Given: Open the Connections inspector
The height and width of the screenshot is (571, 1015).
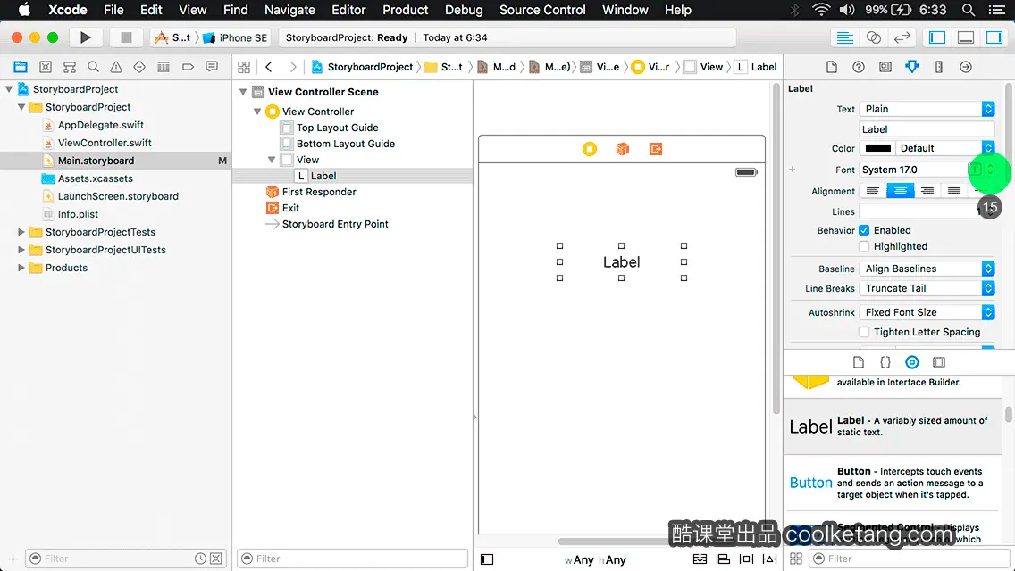Looking at the screenshot, I should 966,67.
